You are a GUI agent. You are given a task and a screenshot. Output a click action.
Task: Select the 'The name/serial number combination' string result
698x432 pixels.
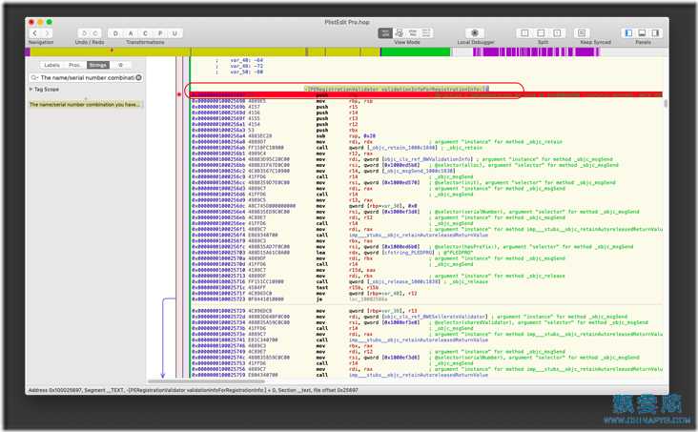coord(86,105)
